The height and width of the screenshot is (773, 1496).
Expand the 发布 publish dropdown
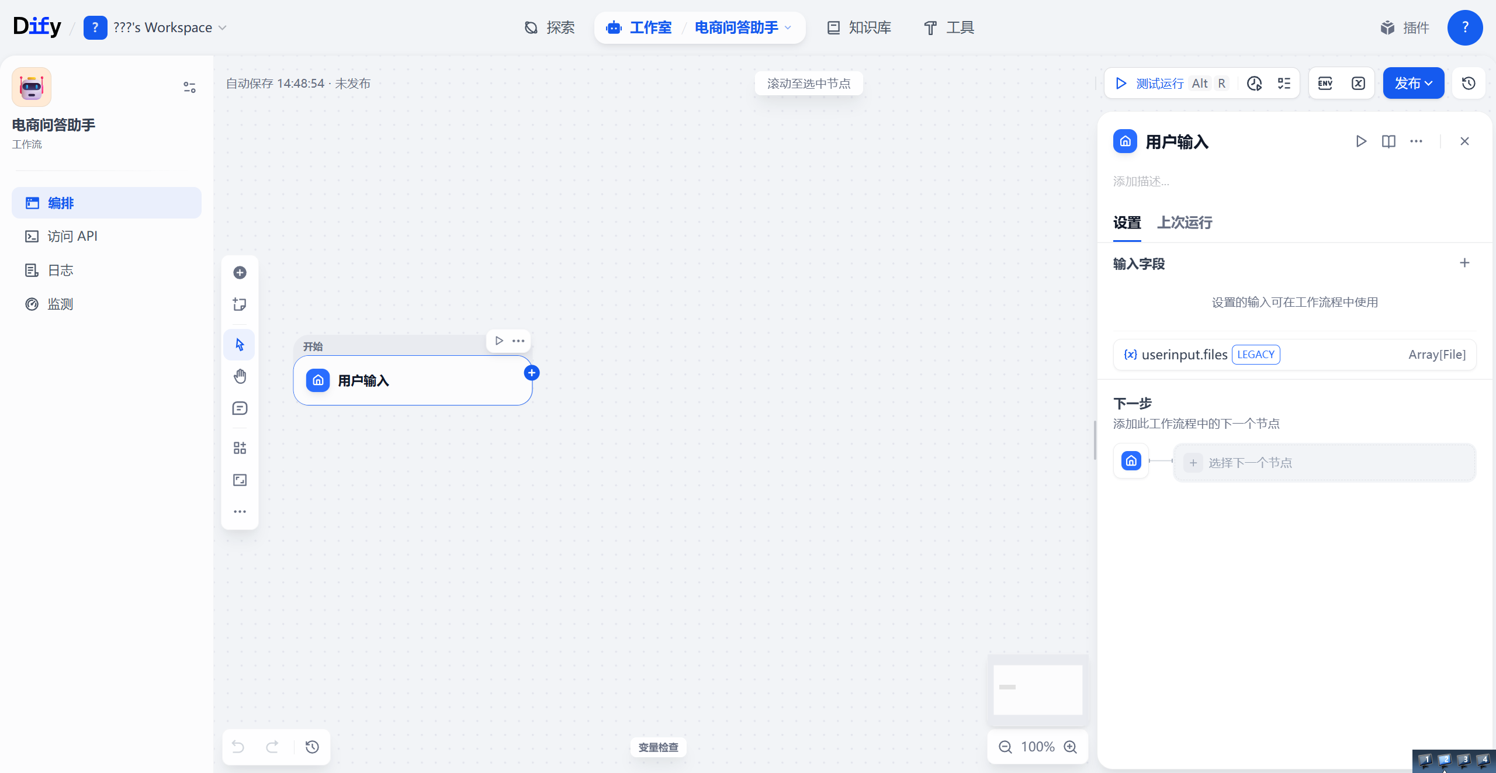[1413, 84]
